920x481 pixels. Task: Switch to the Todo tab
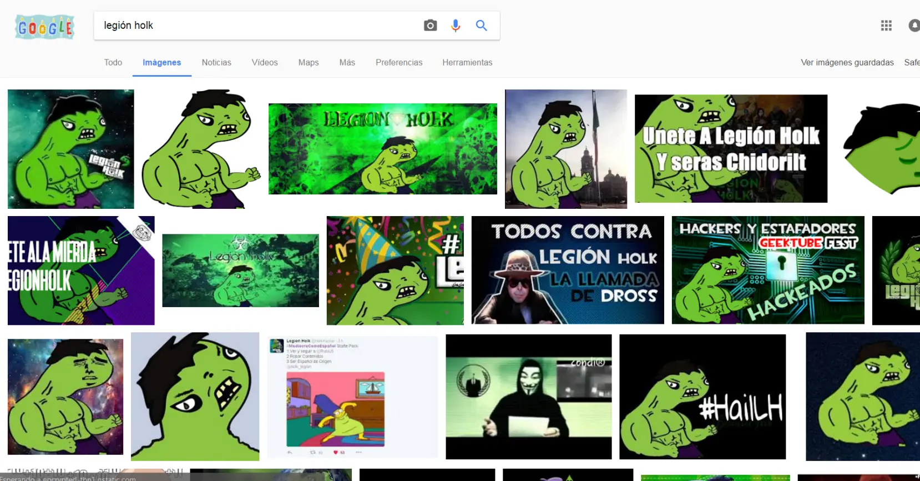[x=113, y=62]
